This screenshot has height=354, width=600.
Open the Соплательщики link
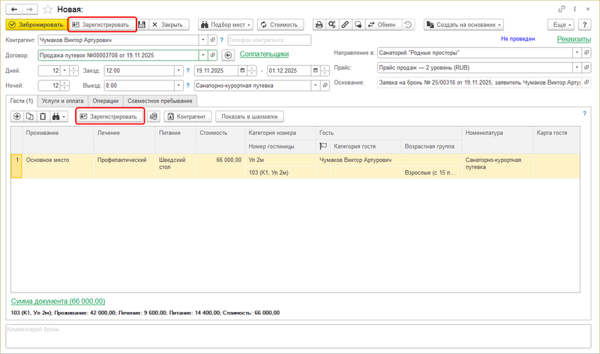click(264, 54)
